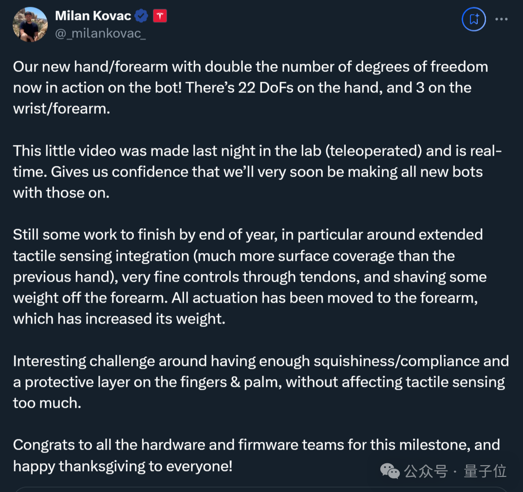Click the "too much." closing line
This screenshot has width=523, height=492.
coord(47,403)
